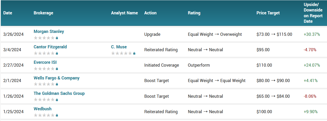Select the 2/1/2024 date cell
Image resolution: width=327 pixels, height=121 pixels.
[x=12, y=80]
